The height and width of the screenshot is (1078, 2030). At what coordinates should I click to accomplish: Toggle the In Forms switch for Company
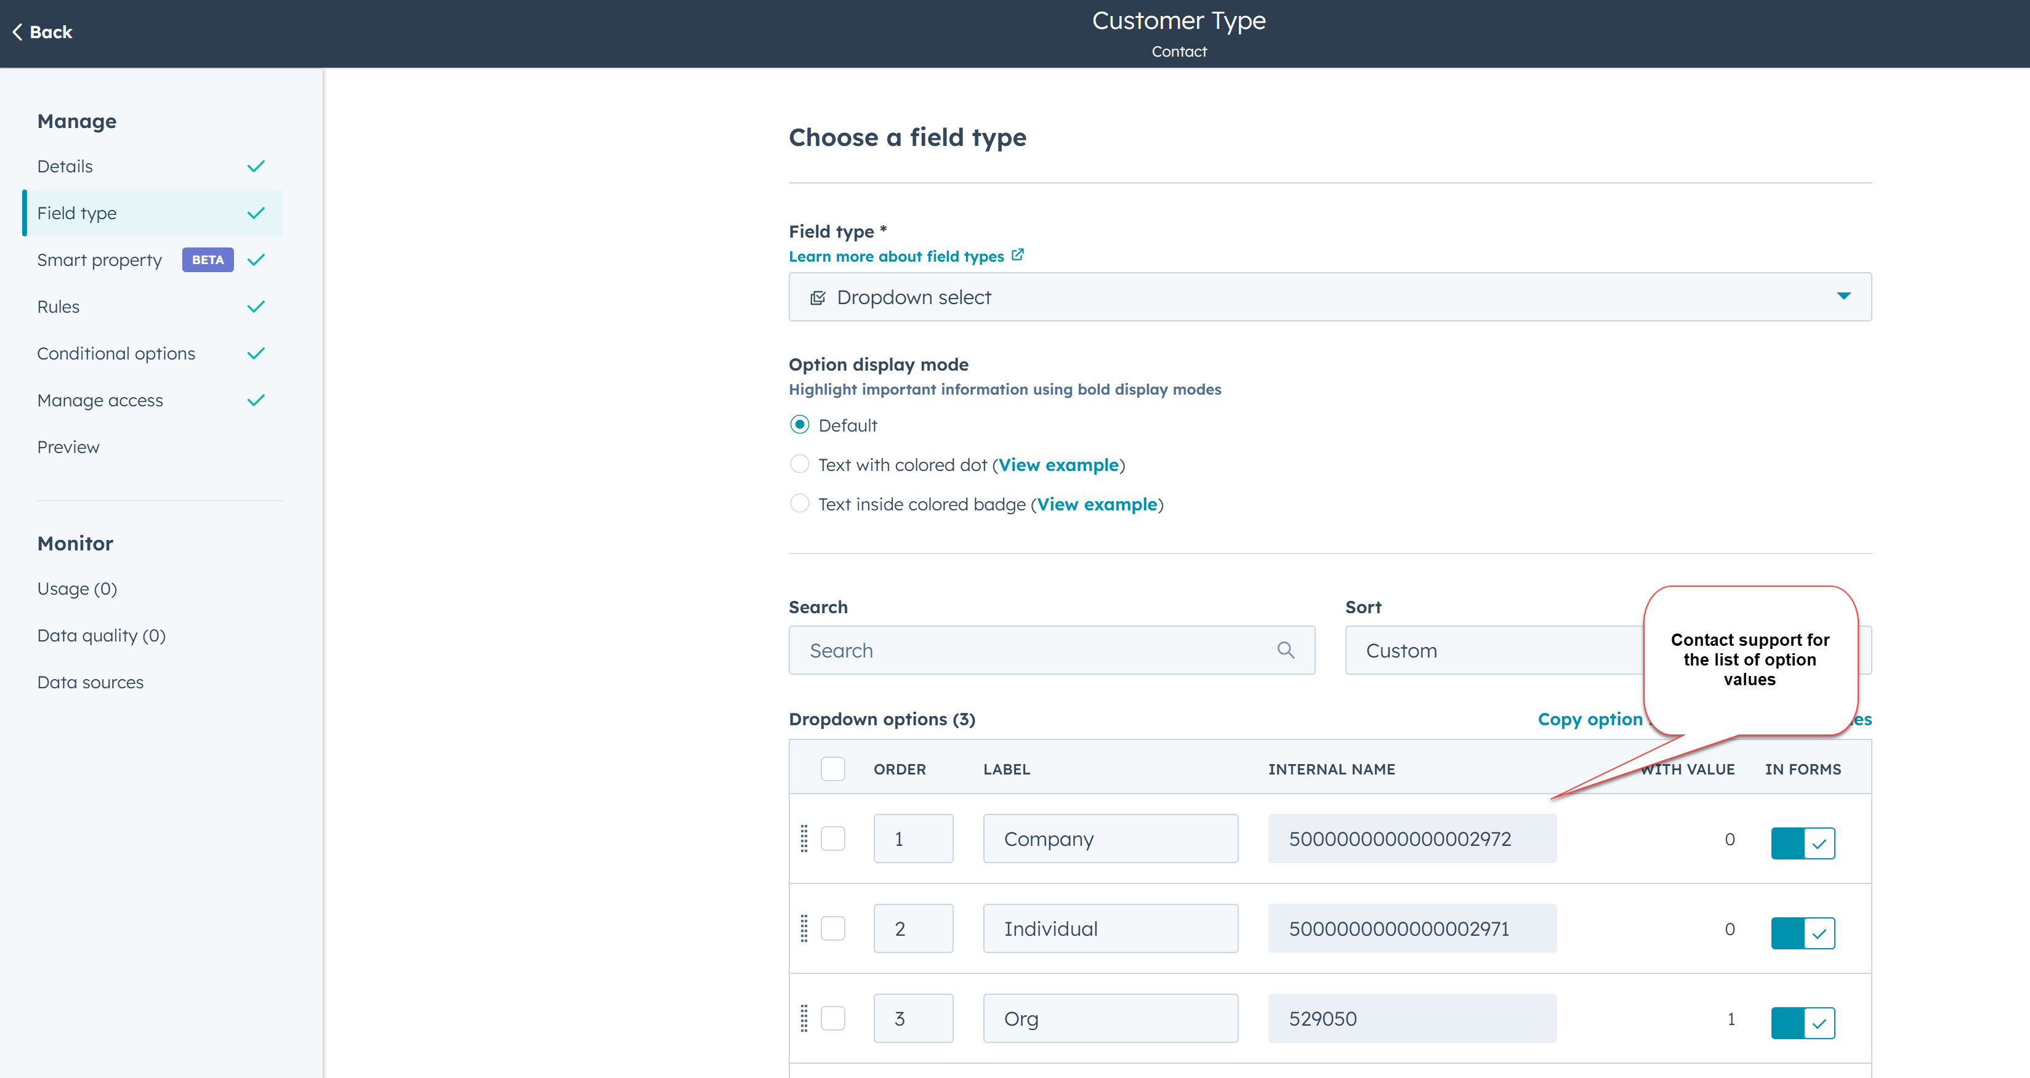click(1802, 843)
